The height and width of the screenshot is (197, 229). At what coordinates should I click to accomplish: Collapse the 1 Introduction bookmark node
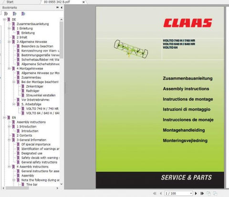9,127
